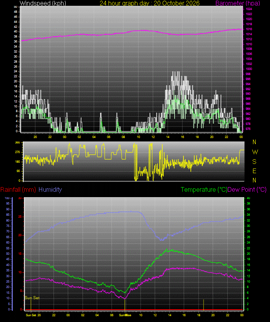Click the 270 wind direction axis value
The image size is (270, 322).
click(18, 152)
